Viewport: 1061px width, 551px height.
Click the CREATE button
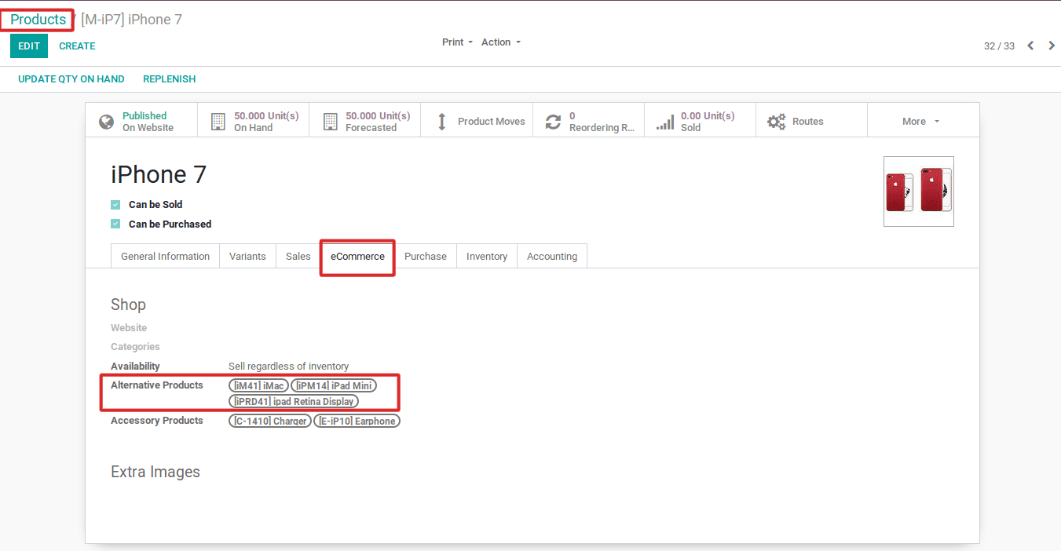77,46
